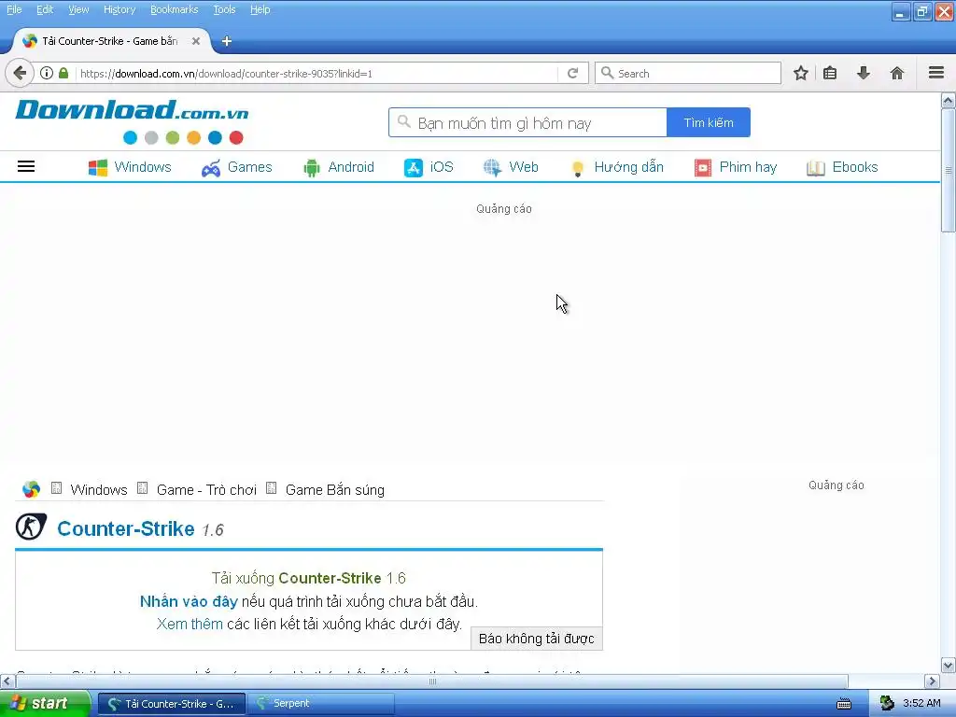Open the Phim hay category link
Screen dimensions: 956x717
point(748,167)
